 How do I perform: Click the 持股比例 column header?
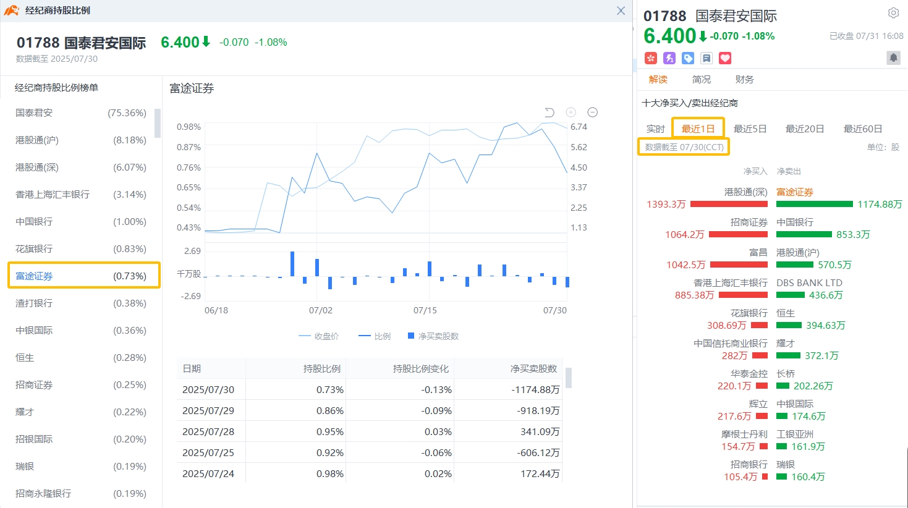322,369
